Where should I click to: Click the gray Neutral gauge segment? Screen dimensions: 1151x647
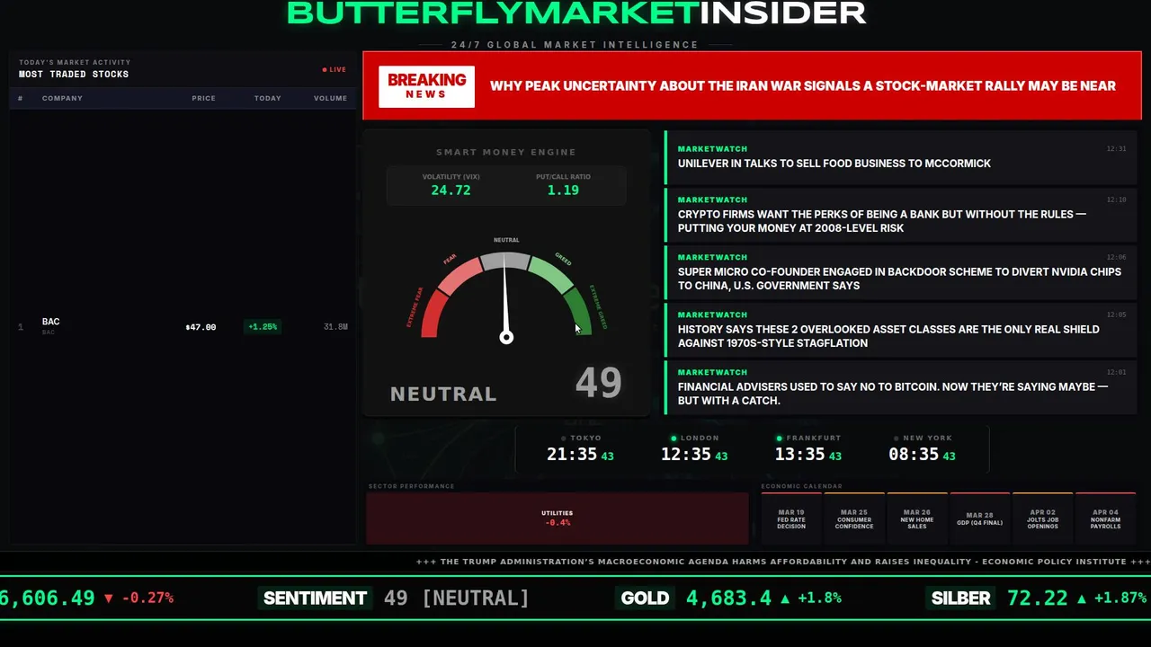coord(505,261)
